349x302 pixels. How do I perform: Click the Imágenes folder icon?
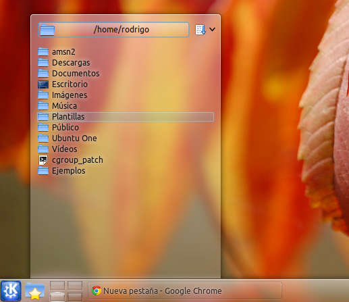[x=43, y=95]
